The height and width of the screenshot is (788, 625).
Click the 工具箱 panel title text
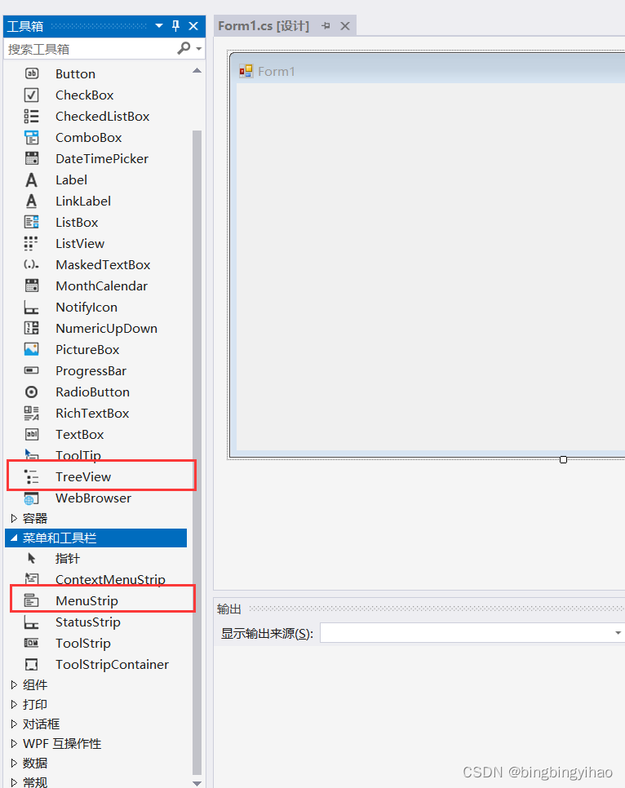point(25,26)
